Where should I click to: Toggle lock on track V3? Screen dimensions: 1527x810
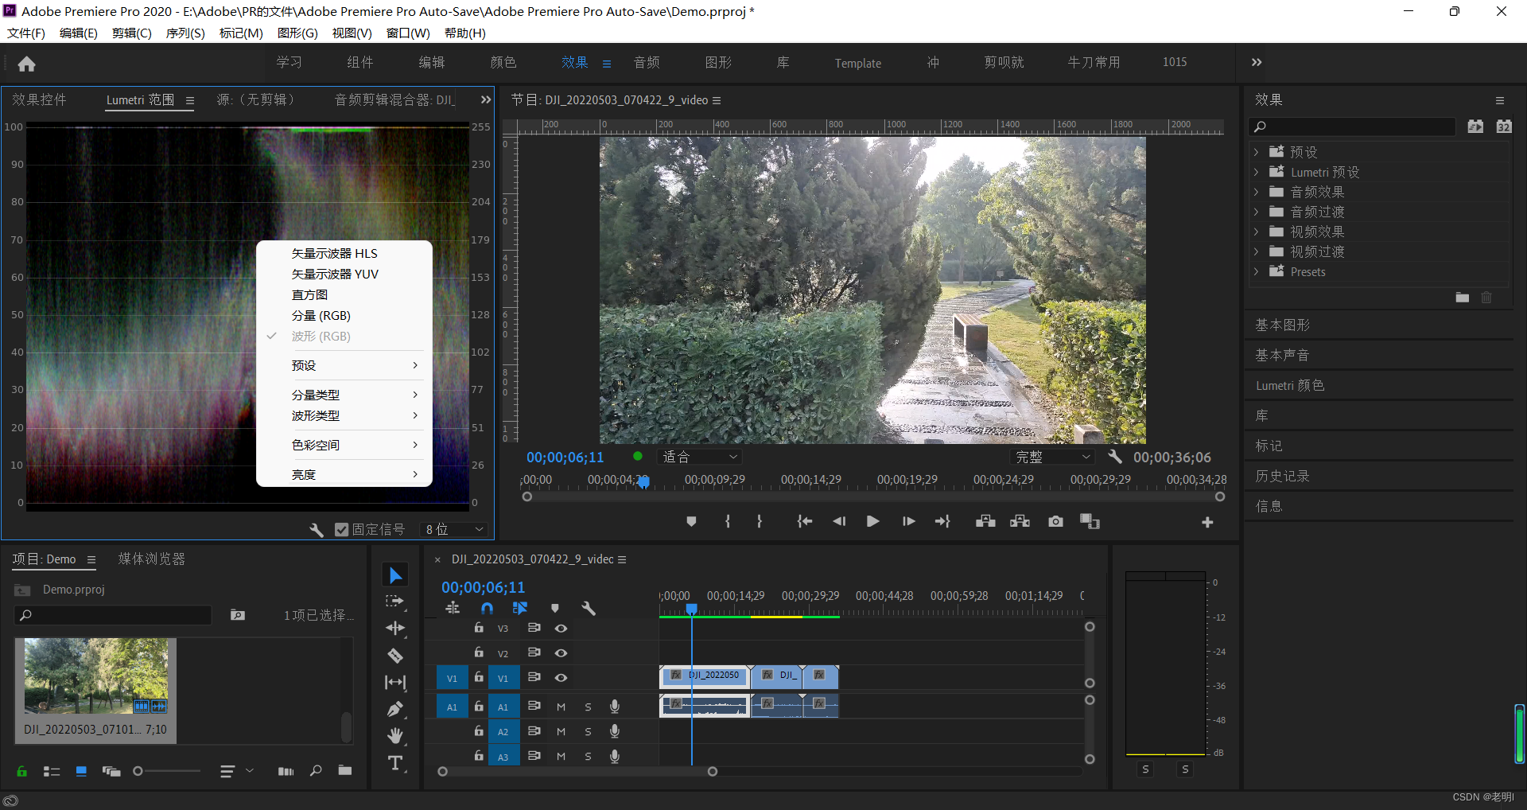pos(479,628)
